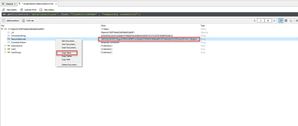This screenshot has width=298, height=126.
Task: Choose Copy Path from context menu
Action: (66, 59)
